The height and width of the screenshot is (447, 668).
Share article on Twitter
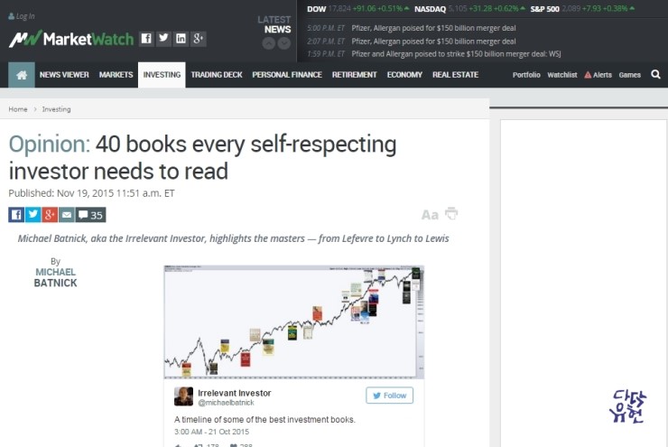click(x=32, y=215)
